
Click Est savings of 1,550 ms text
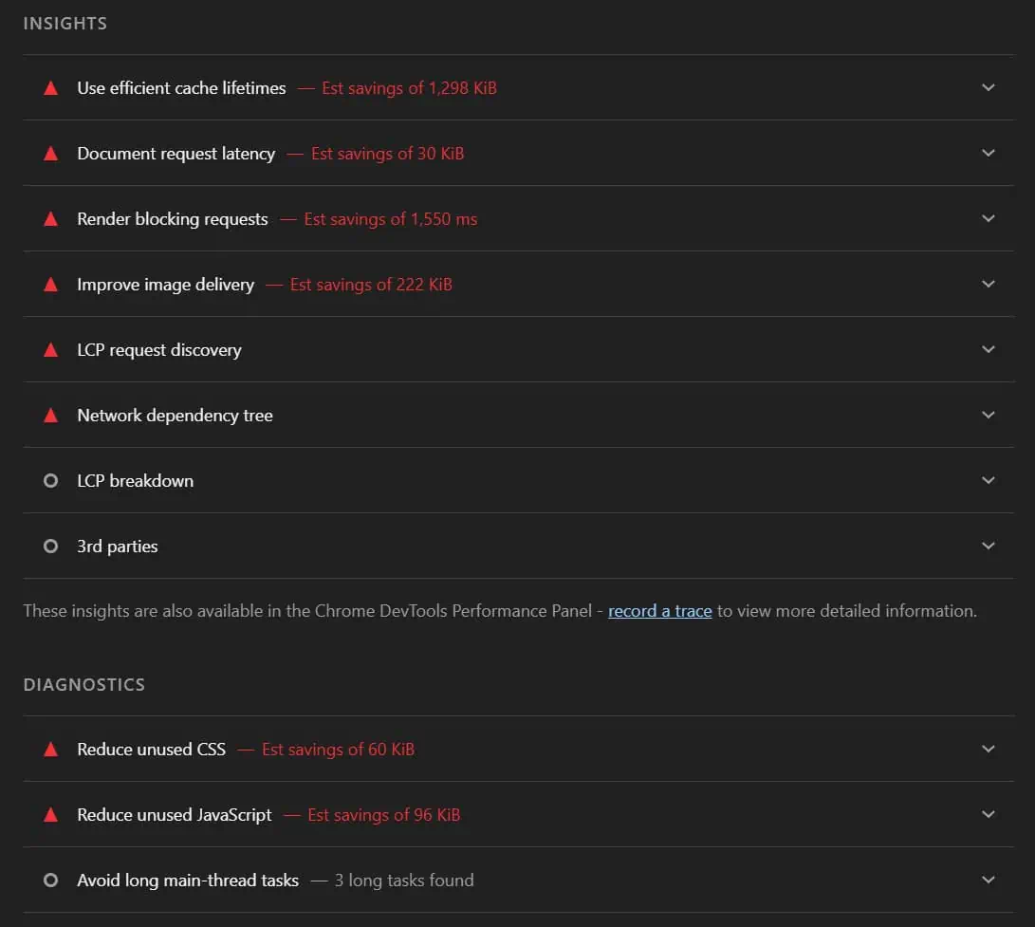coord(391,219)
